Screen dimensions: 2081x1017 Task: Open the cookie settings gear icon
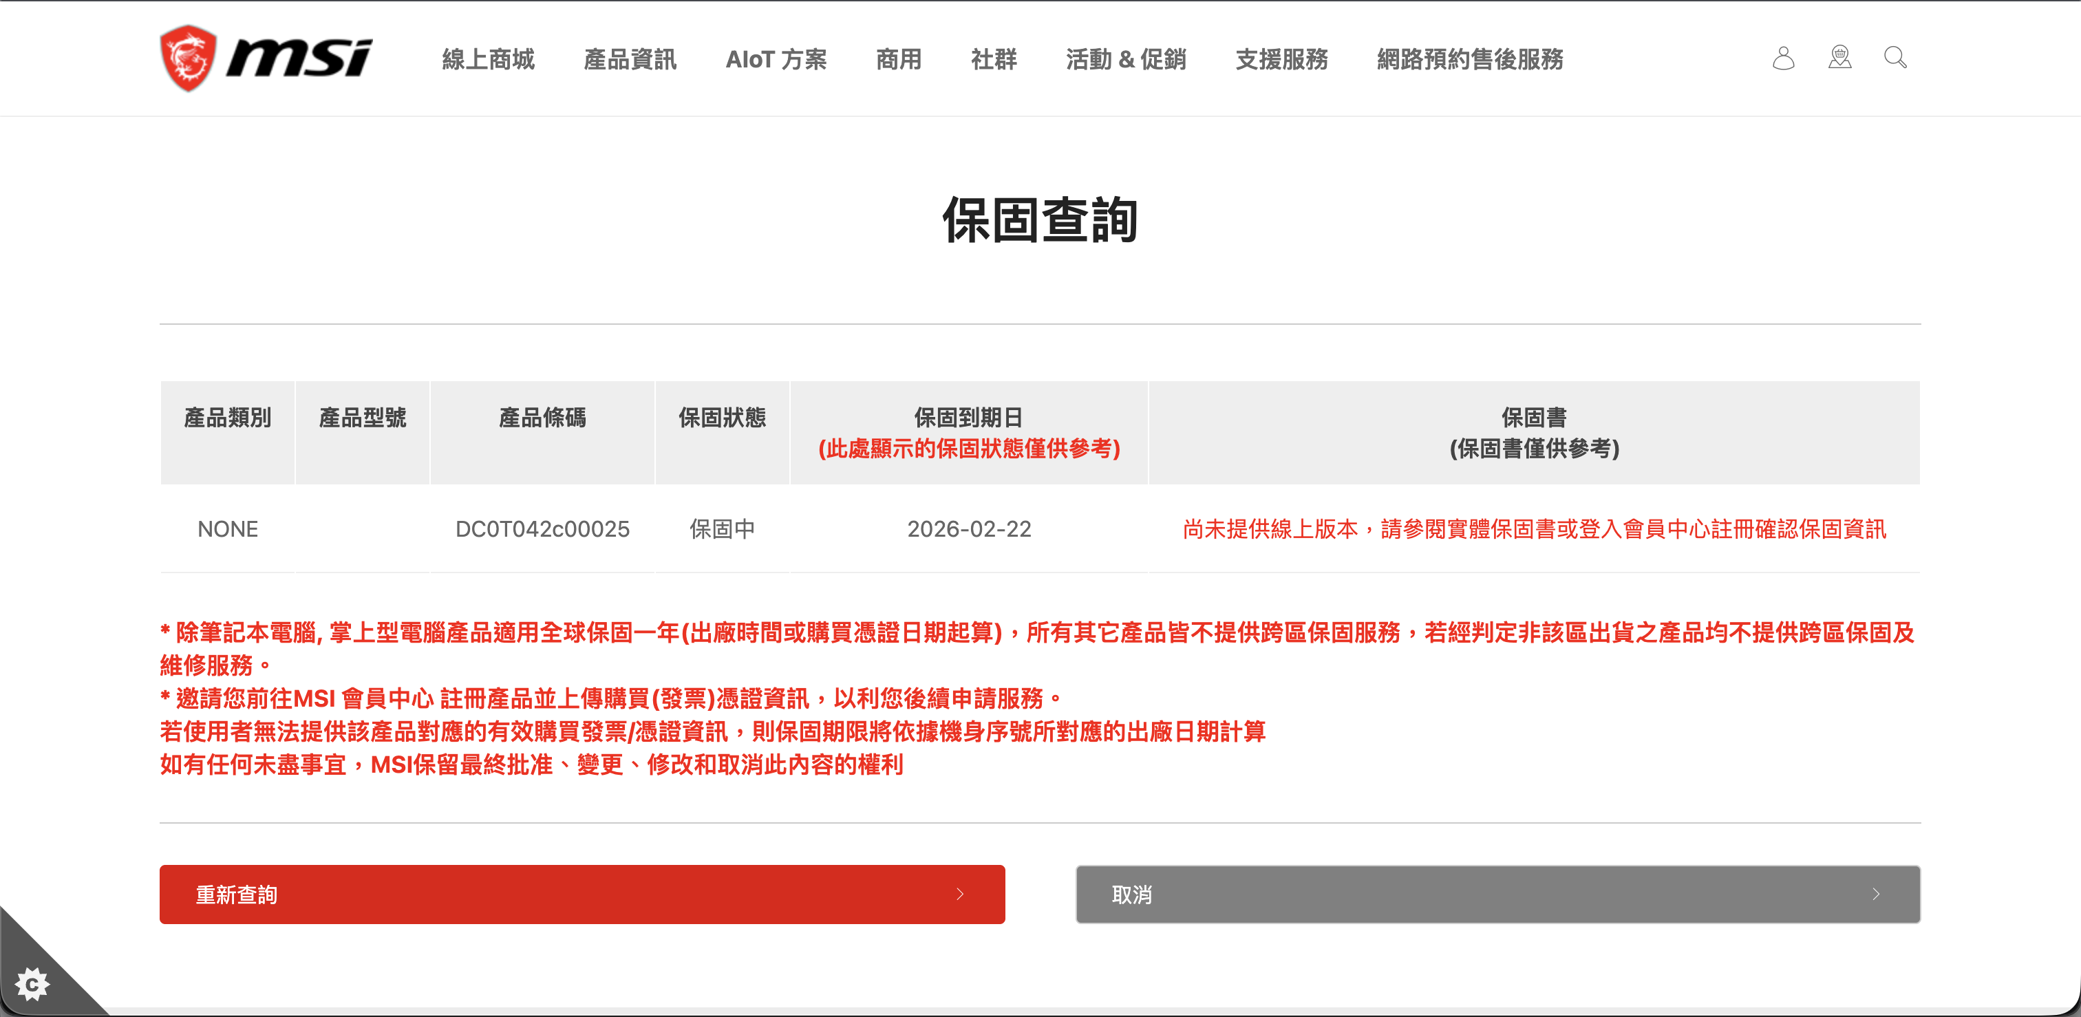pyautogui.click(x=32, y=983)
